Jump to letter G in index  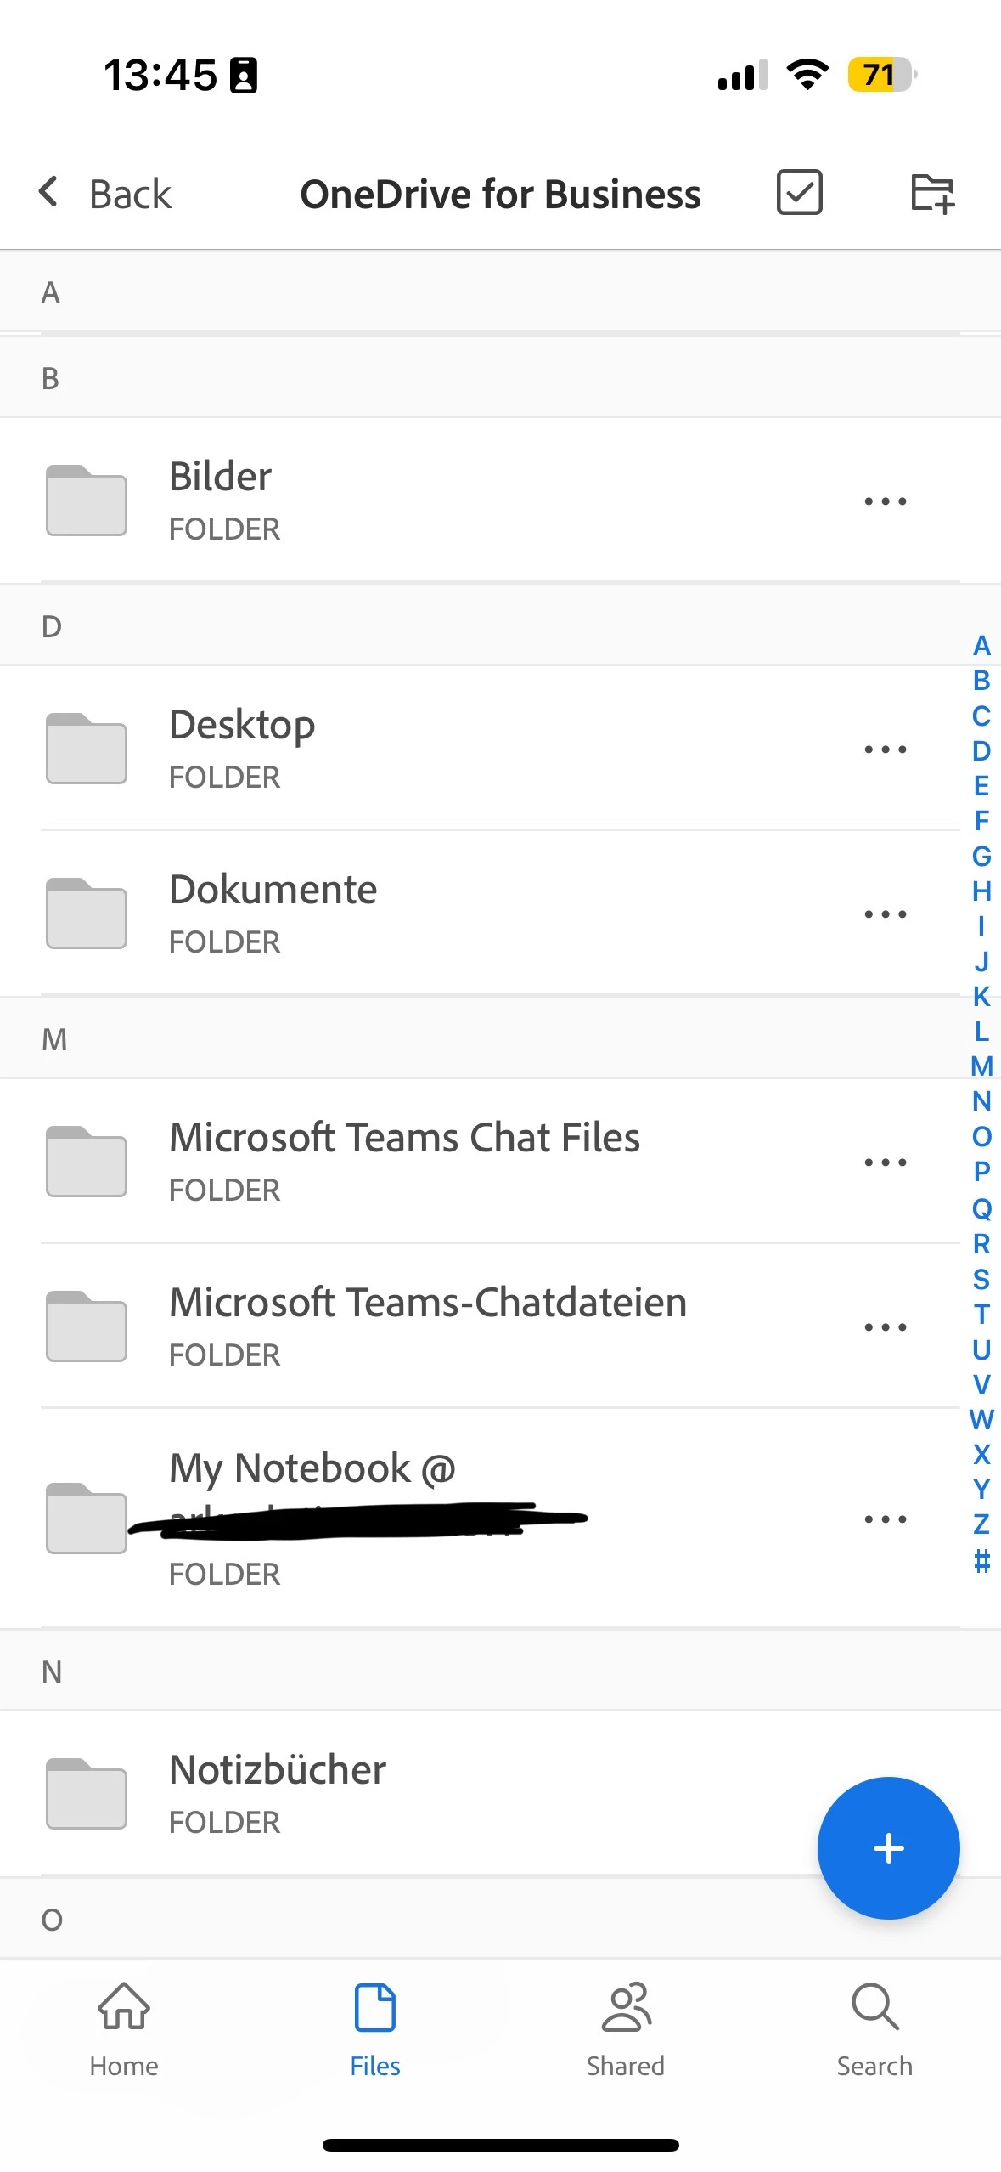(x=981, y=856)
